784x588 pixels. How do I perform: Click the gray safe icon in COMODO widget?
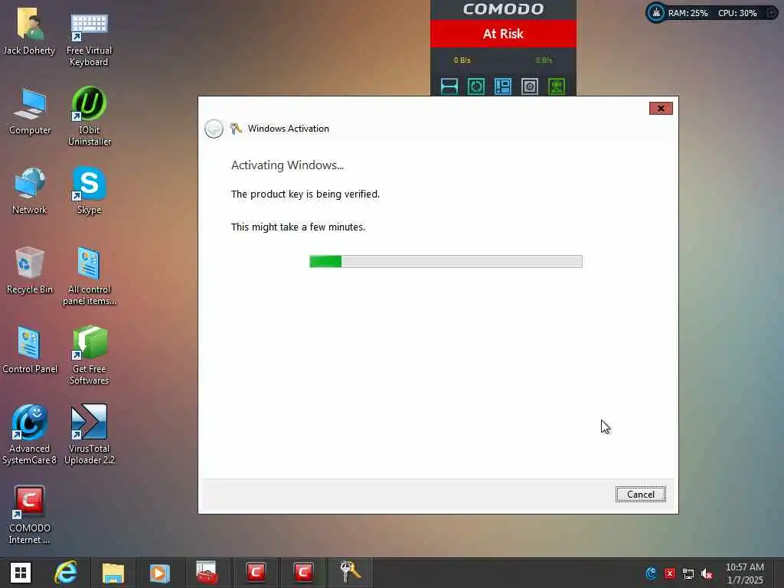click(530, 87)
